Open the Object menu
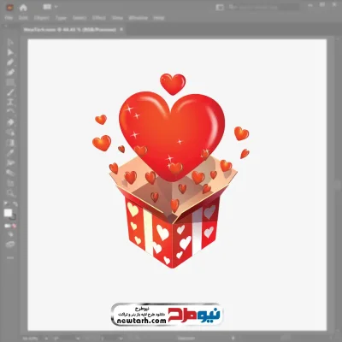 [42, 18]
